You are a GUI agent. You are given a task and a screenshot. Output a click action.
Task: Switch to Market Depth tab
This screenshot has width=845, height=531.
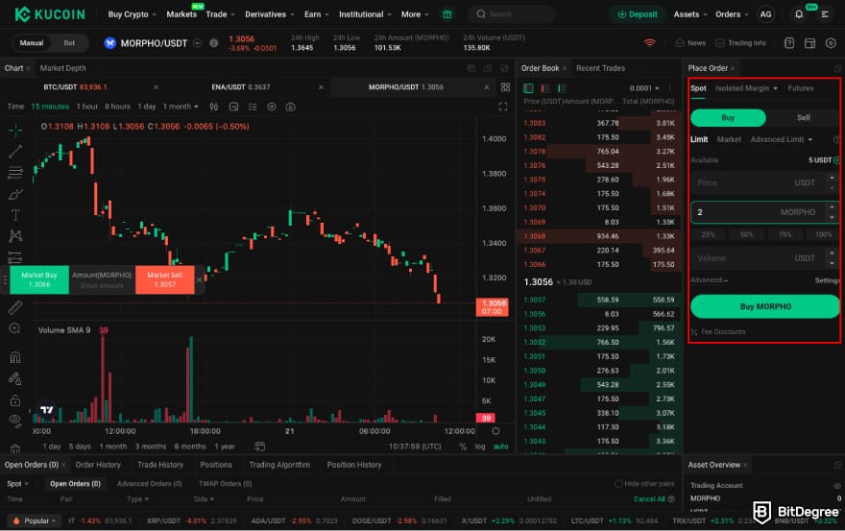click(62, 68)
